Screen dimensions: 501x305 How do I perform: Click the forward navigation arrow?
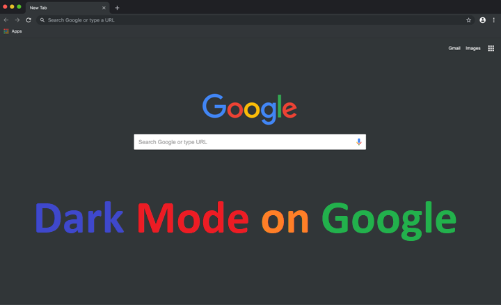17,20
